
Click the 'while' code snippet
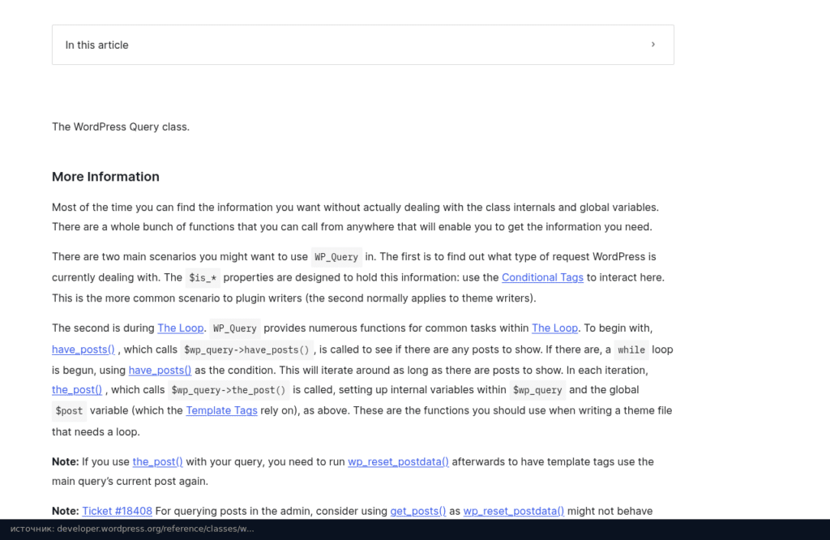click(631, 350)
